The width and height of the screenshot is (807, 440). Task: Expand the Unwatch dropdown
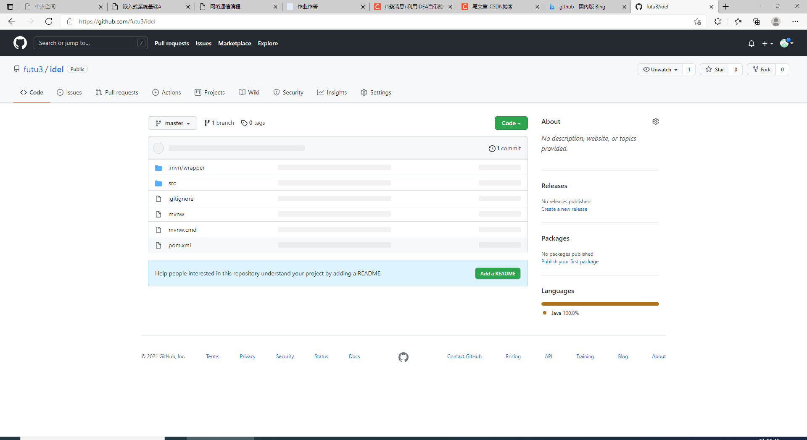[x=660, y=69]
